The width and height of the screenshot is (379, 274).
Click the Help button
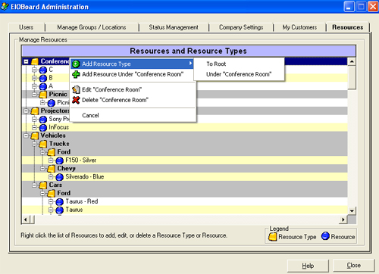tap(308, 266)
